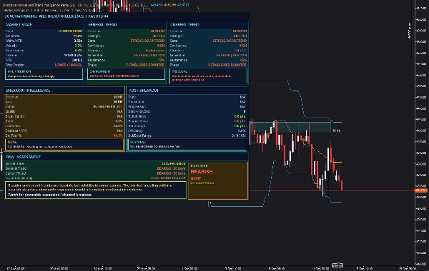Click the Distance / ATR row
The width and height of the screenshot is (429, 271).
tap(64, 131)
